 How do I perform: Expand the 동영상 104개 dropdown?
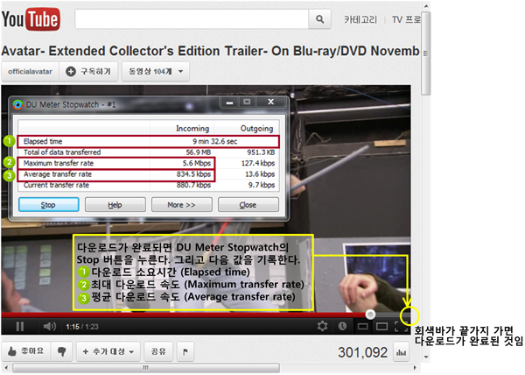pos(156,71)
